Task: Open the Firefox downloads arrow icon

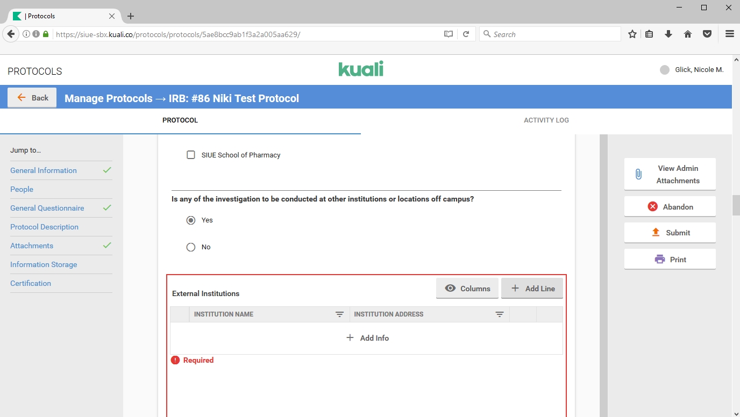Action: pyautogui.click(x=668, y=34)
